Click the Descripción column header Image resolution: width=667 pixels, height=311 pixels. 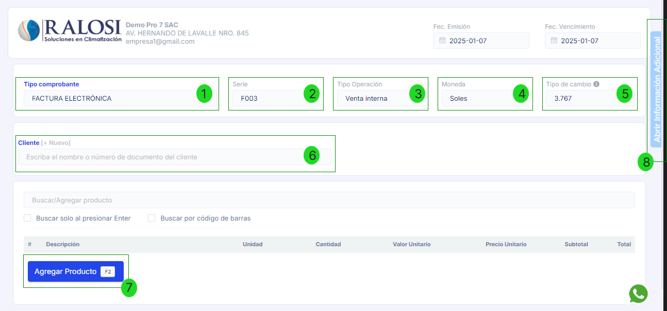63,244
